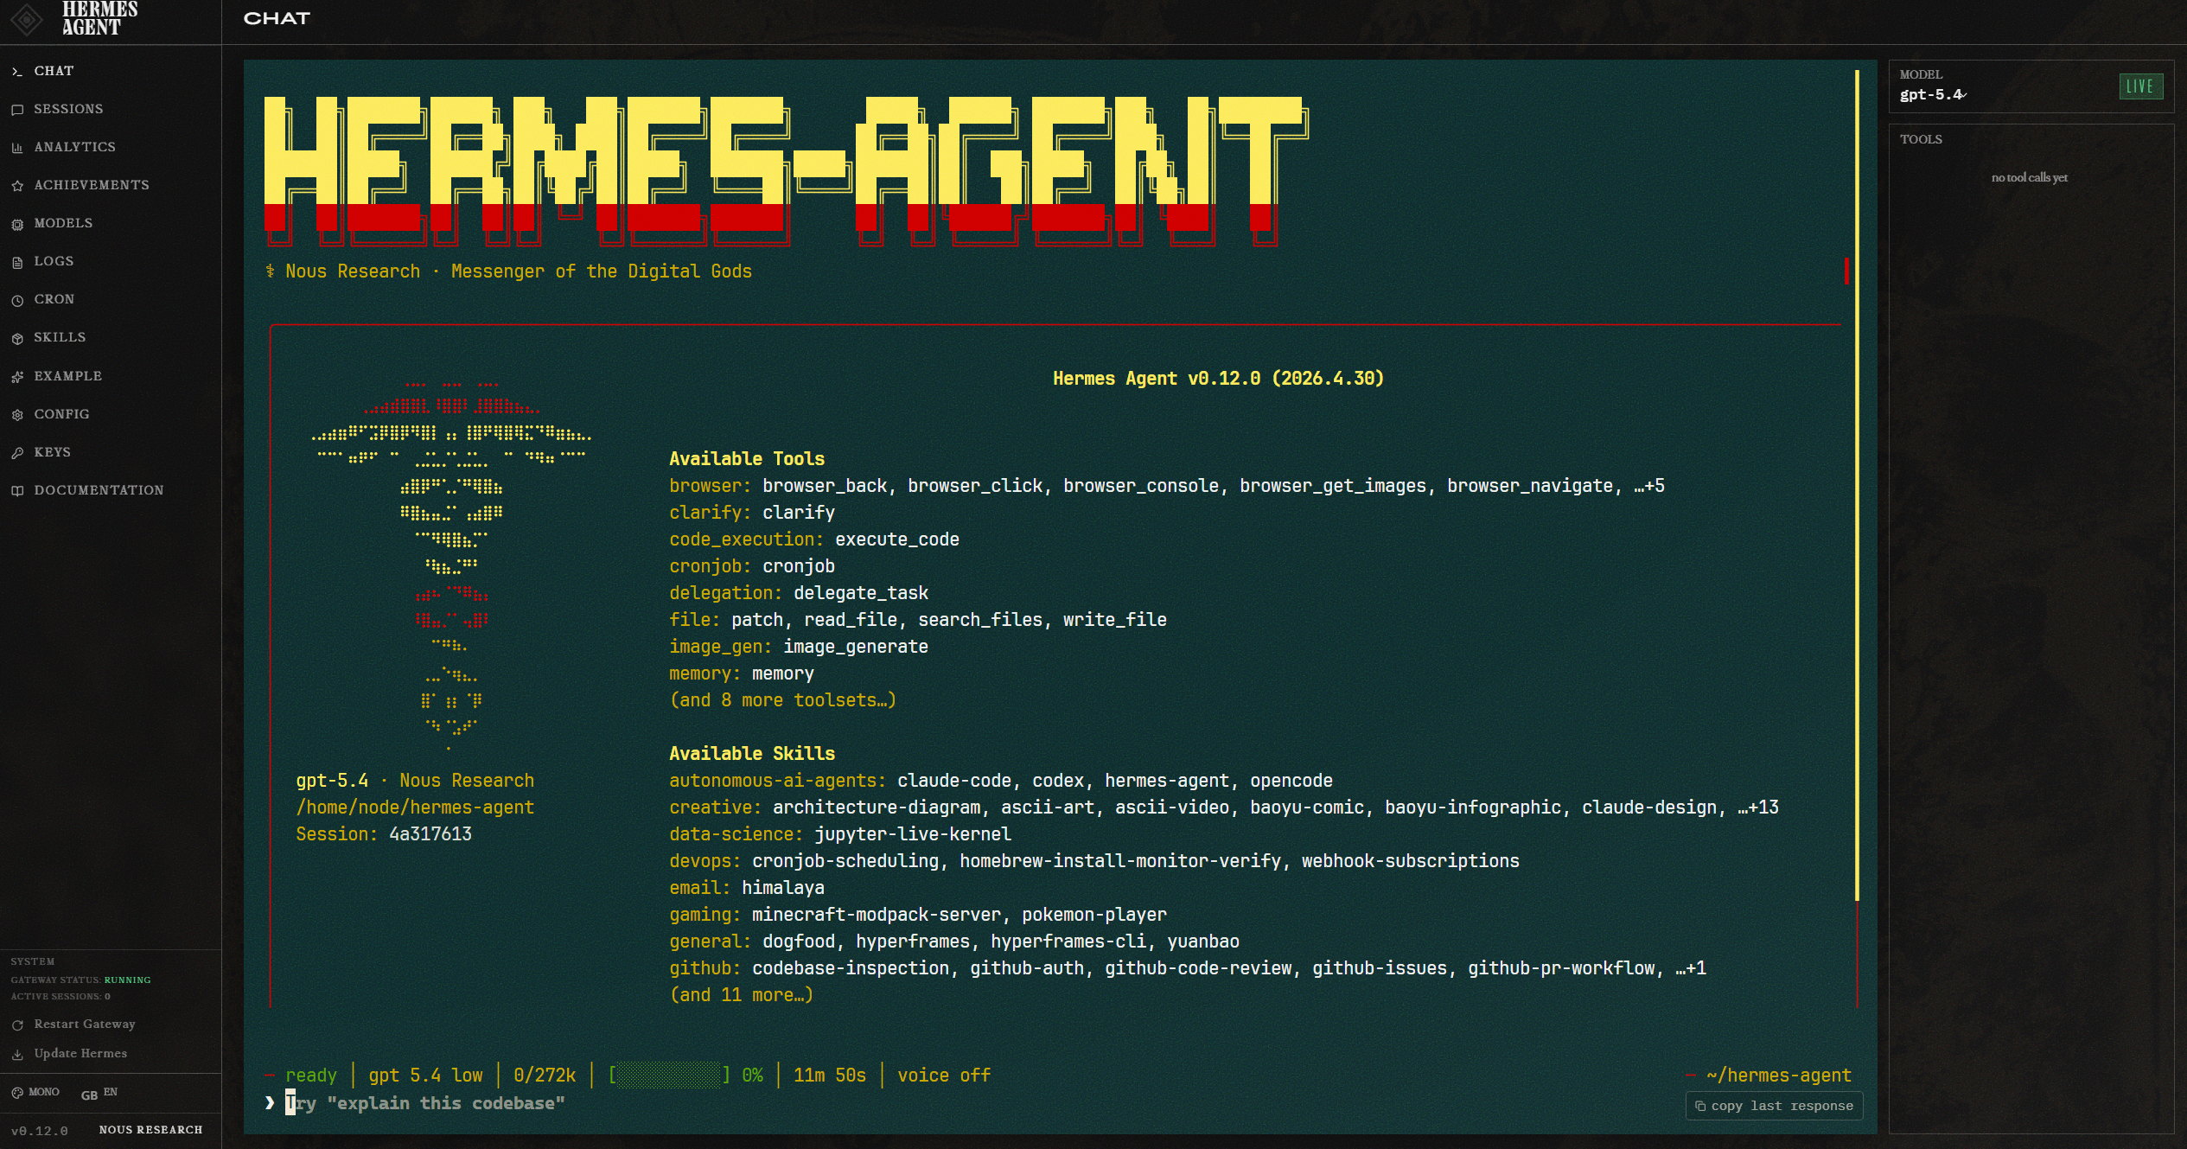Click the 'himalaya' email skill
The height and width of the screenshot is (1149, 2187).
click(783, 888)
